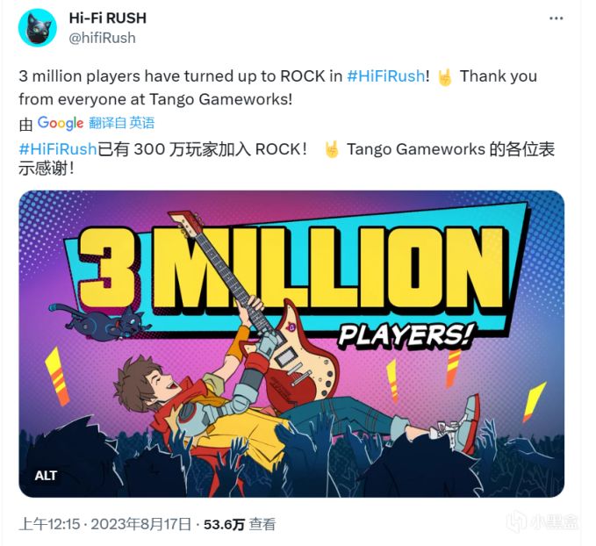Click the Google logo in translation line

pyautogui.click(x=61, y=123)
